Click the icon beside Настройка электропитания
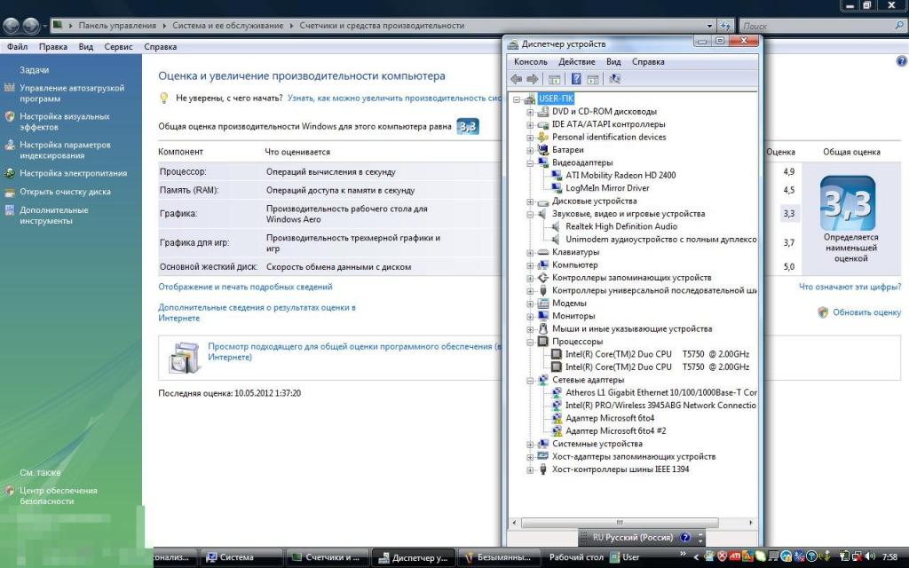The width and height of the screenshot is (909, 568). (9, 173)
